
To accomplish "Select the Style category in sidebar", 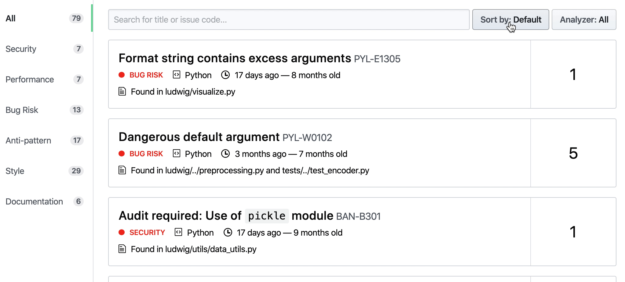I will 14,171.
